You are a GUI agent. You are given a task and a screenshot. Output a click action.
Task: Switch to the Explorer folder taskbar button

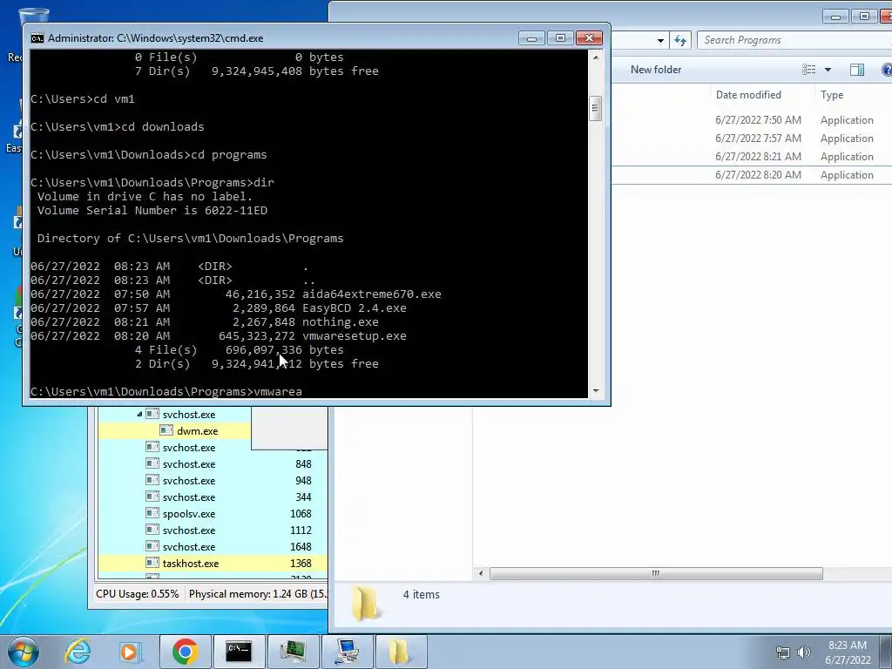point(401,652)
